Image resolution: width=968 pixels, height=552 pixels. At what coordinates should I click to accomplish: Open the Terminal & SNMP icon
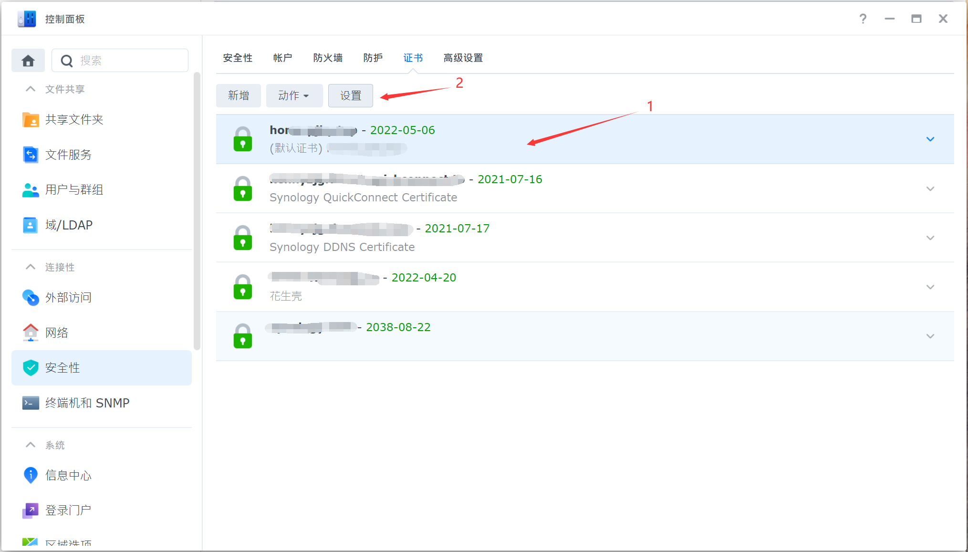(31, 403)
